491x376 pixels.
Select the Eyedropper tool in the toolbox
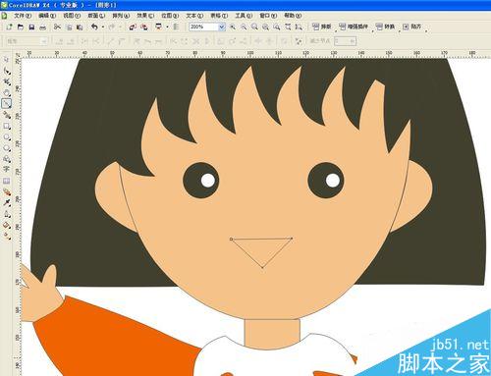(x=7, y=203)
